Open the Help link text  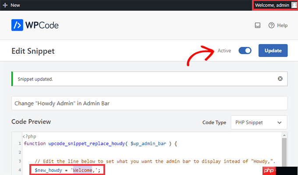[282, 25]
